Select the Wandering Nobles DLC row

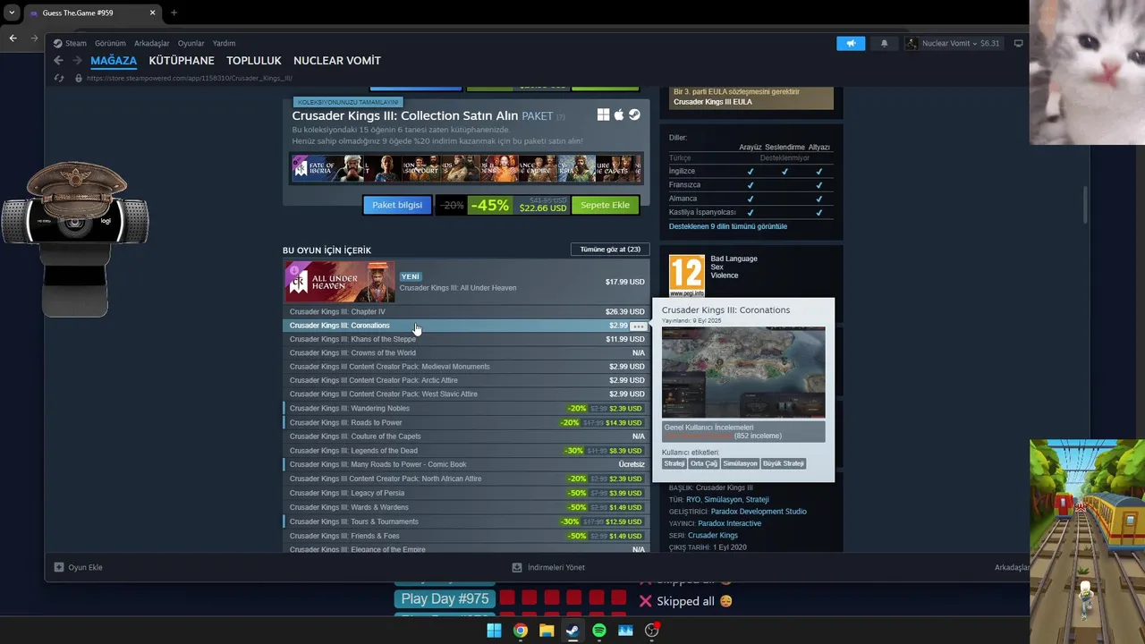click(x=466, y=409)
